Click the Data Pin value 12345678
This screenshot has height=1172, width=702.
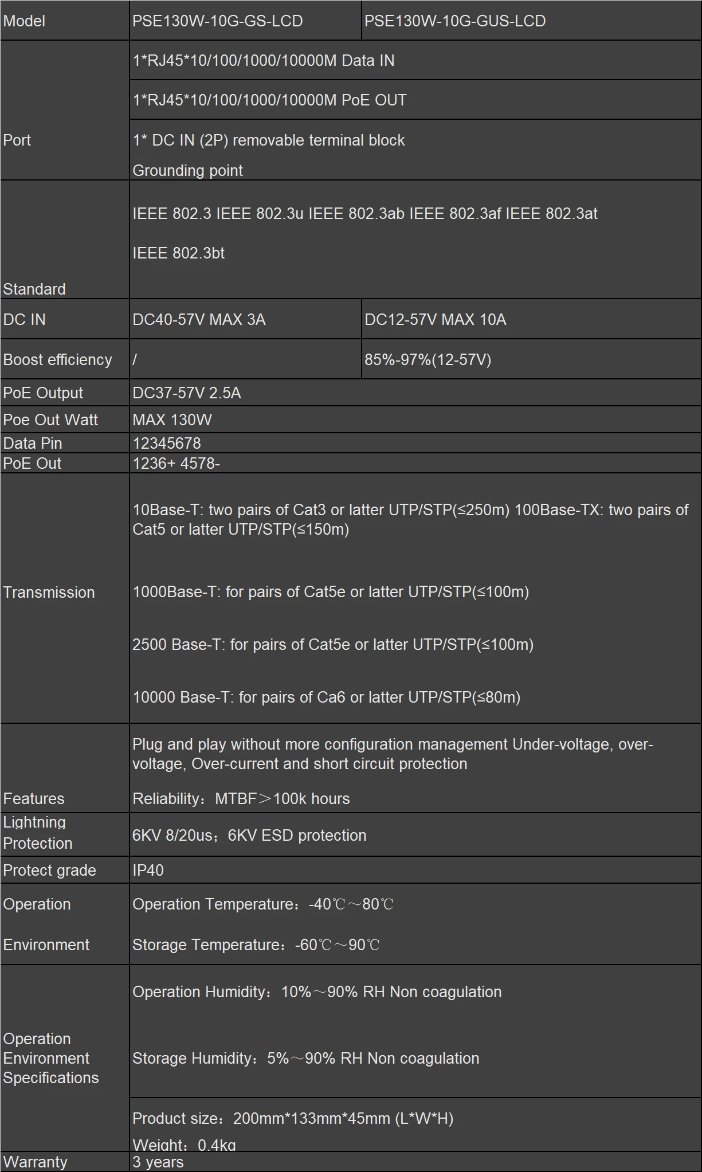point(167,444)
